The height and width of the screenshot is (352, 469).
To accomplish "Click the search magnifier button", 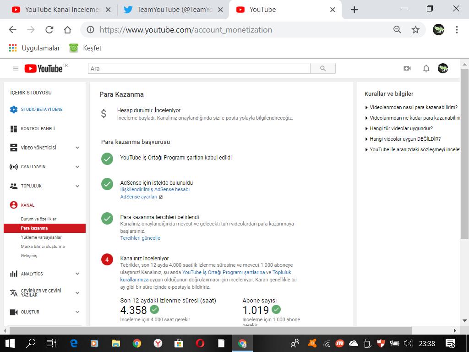I will click(323, 68).
